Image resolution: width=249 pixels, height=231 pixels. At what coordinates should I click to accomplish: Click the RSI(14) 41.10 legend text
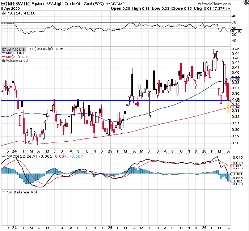pos(21,13)
